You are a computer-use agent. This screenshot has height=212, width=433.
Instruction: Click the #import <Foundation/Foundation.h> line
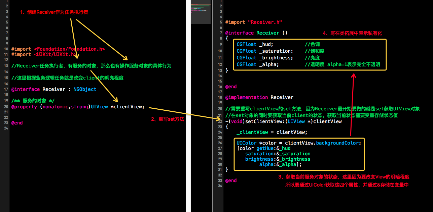(x=58, y=49)
